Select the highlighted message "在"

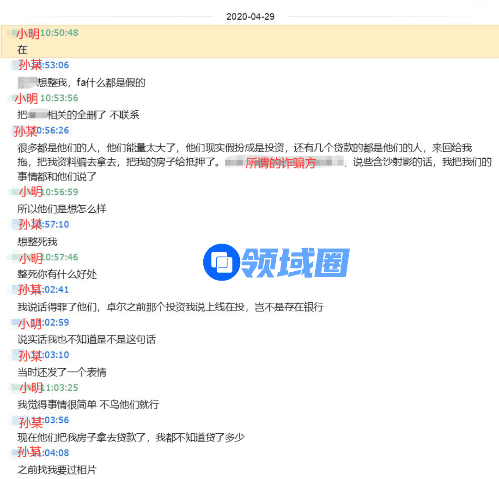point(23,49)
